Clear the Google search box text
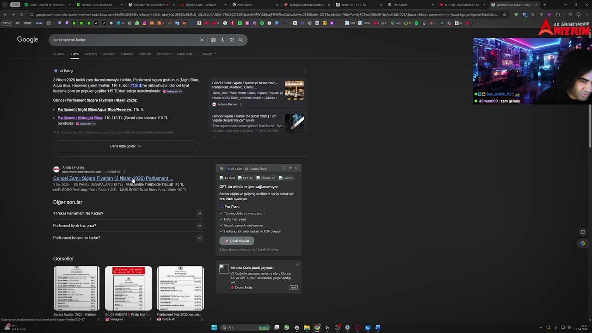Image resolution: width=592 pixels, height=333 pixels. (202, 40)
